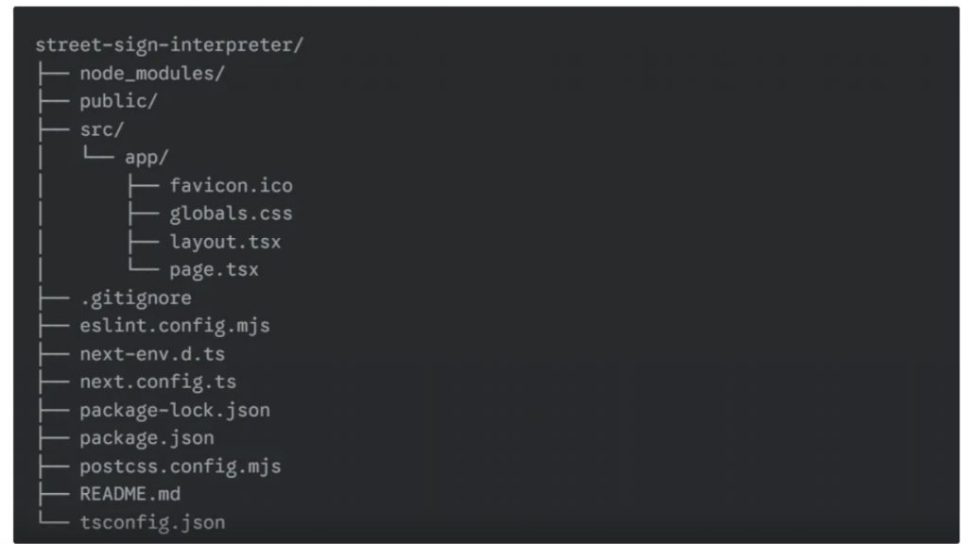Click the next.config.ts file name
Viewport: 968px width, 544px height.
pyautogui.click(x=158, y=382)
